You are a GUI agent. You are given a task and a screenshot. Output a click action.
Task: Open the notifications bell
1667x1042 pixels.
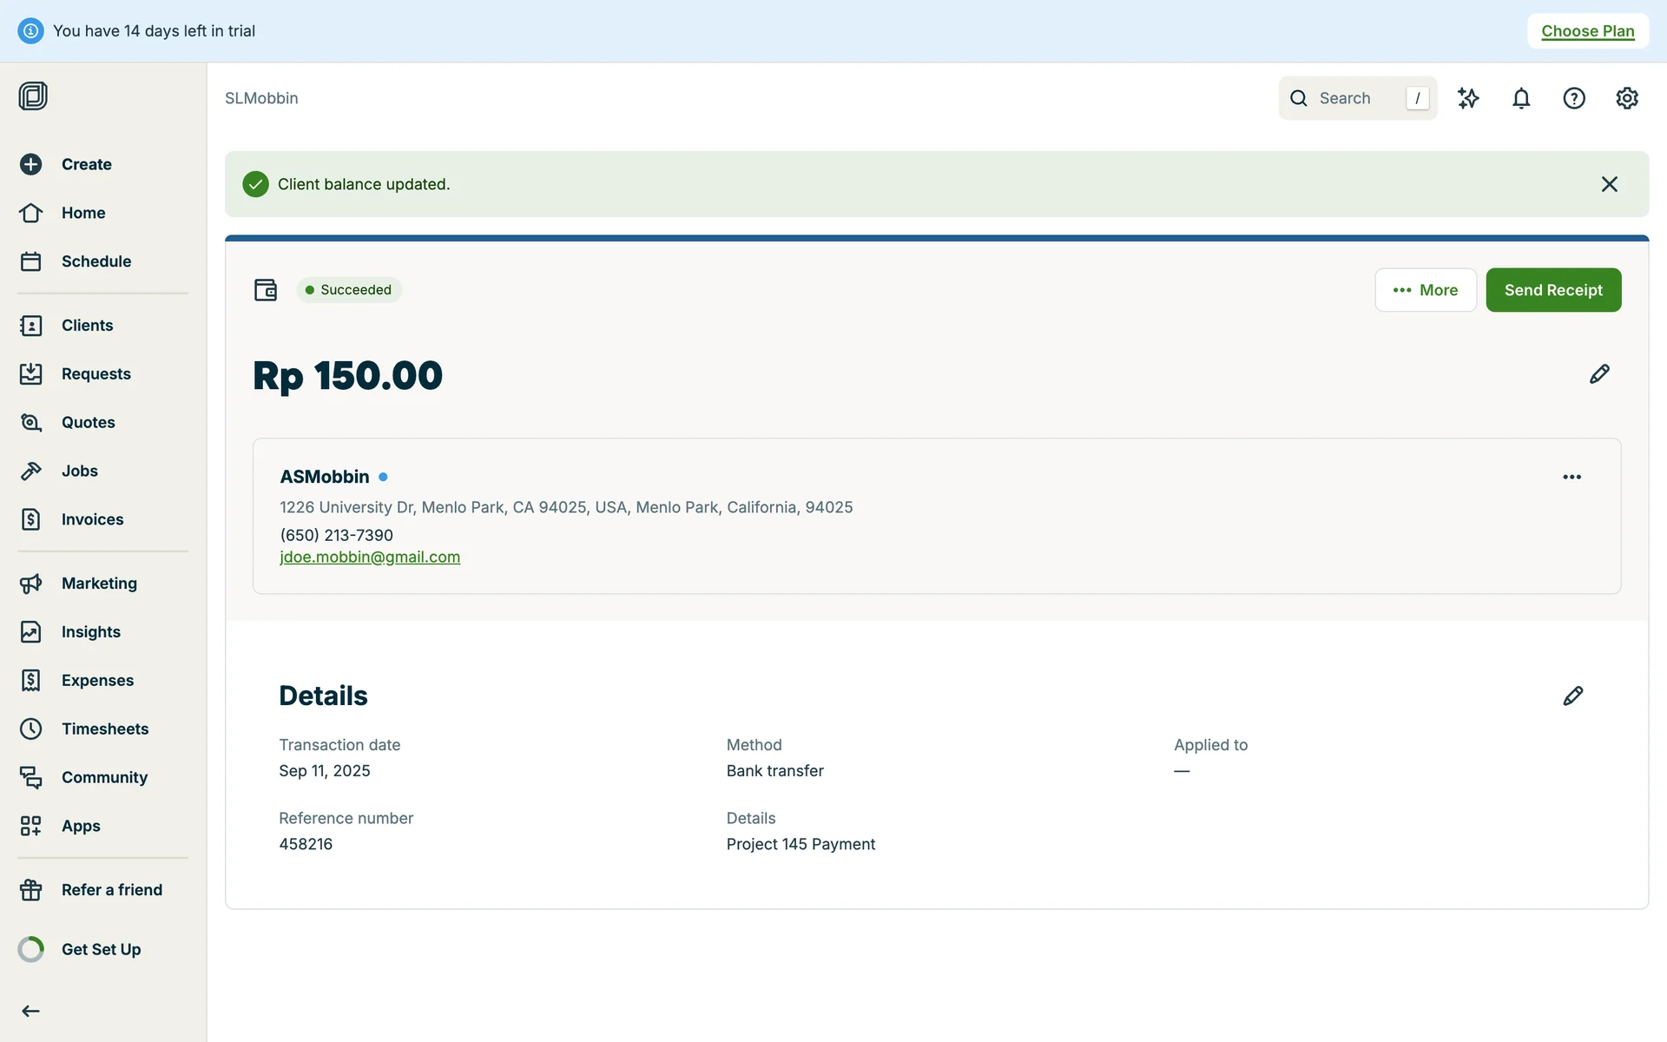pos(1521,98)
